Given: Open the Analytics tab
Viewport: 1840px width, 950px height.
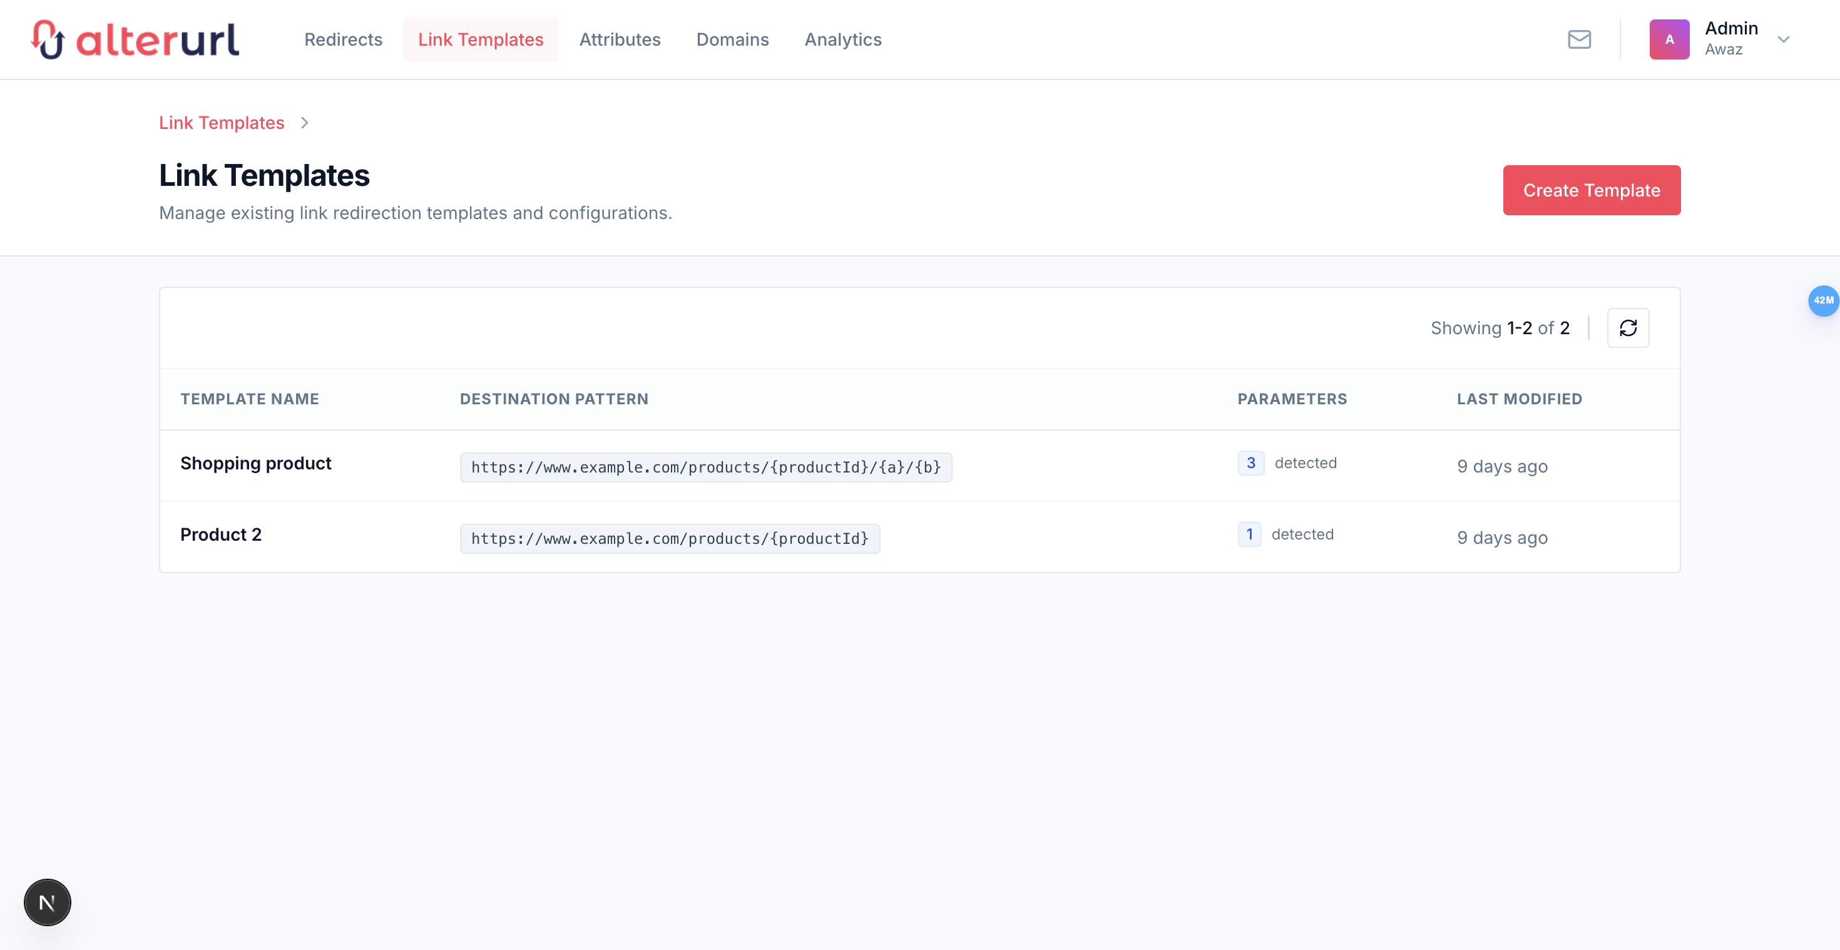Looking at the screenshot, I should (x=843, y=39).
